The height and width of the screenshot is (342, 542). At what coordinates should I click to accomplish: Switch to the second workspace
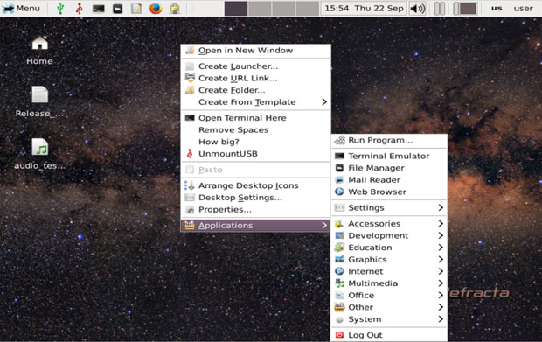tap(260, 8)
